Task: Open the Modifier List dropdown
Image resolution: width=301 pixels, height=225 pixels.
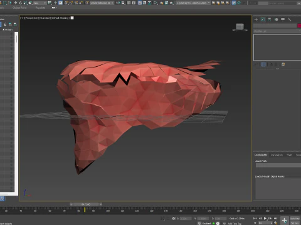Action: 277,31
